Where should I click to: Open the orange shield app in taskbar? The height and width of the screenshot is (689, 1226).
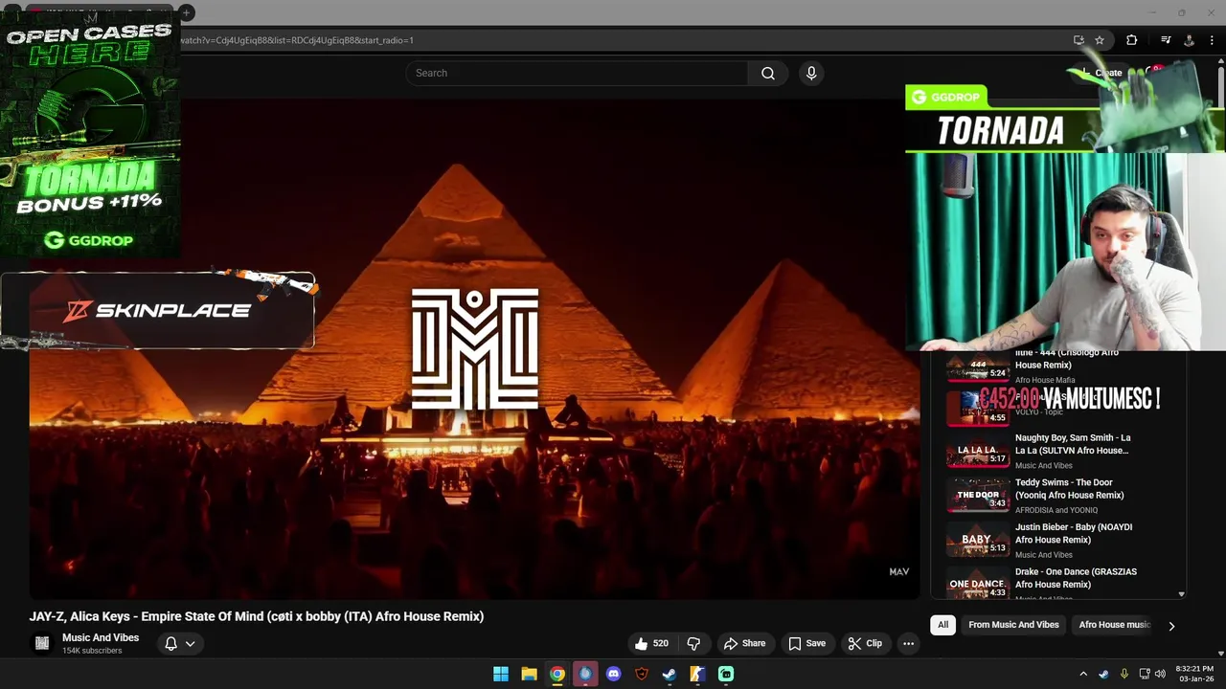tap(642, 674)
